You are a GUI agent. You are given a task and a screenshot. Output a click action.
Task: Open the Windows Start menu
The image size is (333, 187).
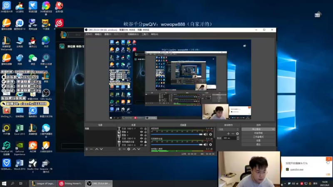[4, 183]
